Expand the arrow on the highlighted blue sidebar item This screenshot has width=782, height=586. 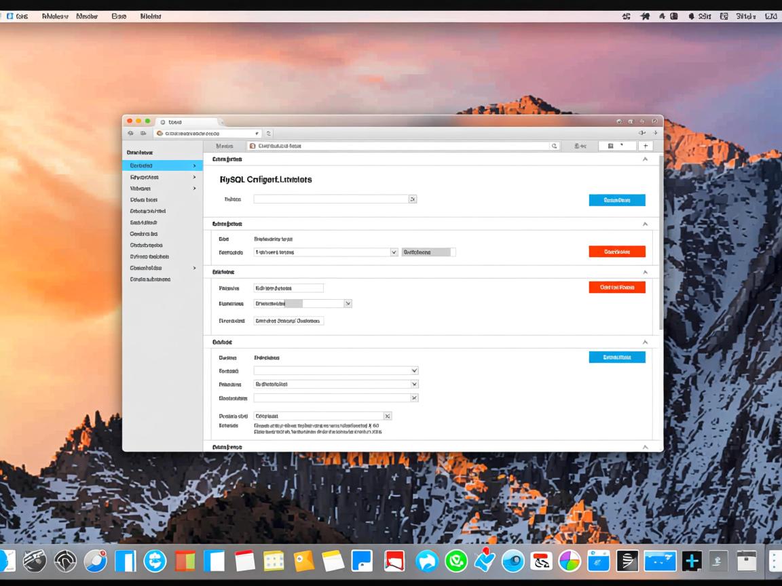tap(194, 165)
